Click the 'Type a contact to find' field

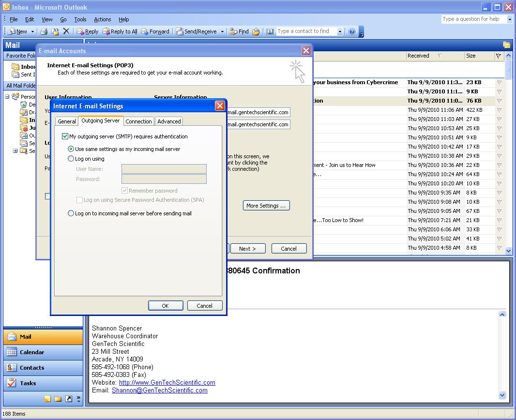pyautogui.click(x=307, y=31)
